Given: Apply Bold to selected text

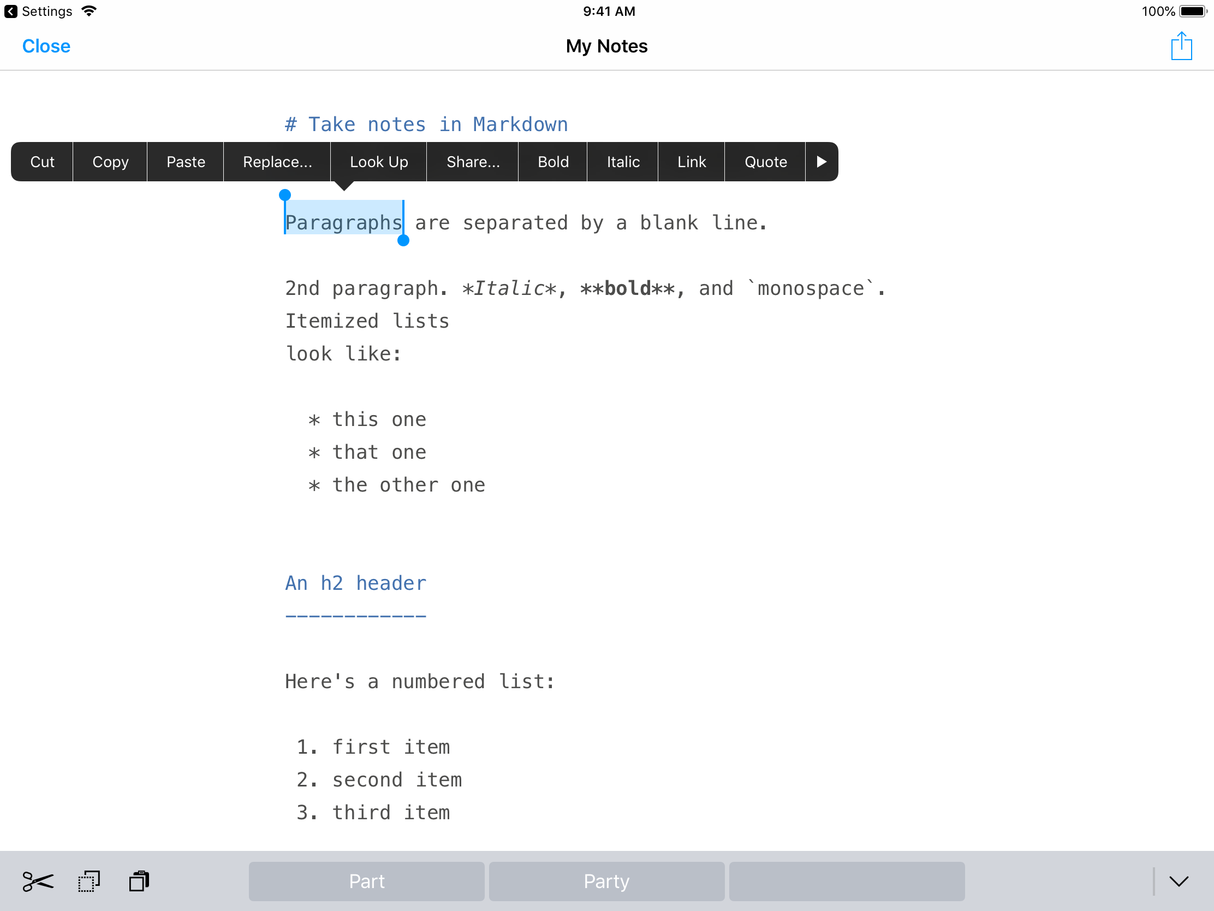Looking at the screenshot, I should (552, 162).
